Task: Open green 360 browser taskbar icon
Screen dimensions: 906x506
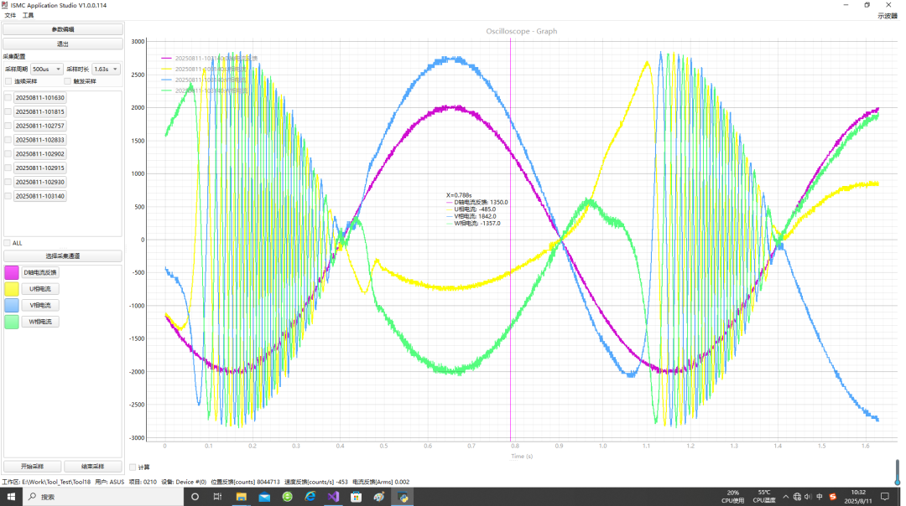Action: coord(287,497)
